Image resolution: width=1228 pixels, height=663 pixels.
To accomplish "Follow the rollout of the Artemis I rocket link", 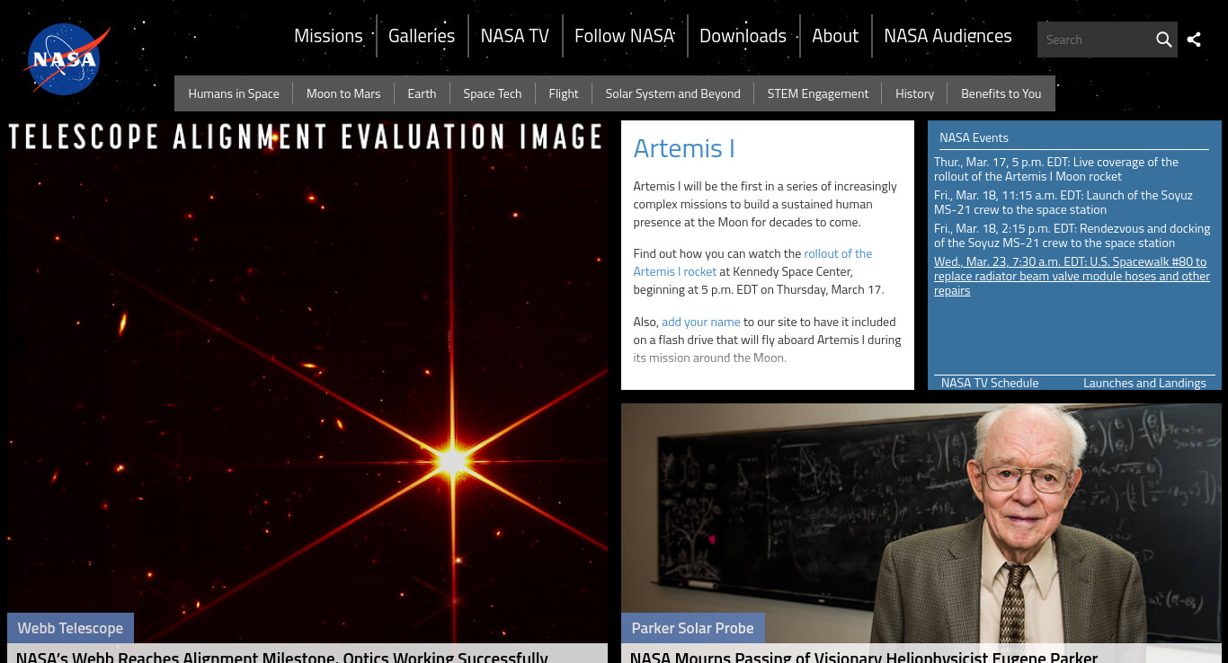I will click(752, 262).
